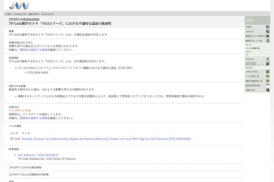Open the TP-Link Security Advisory link

(x=106, y=139)
